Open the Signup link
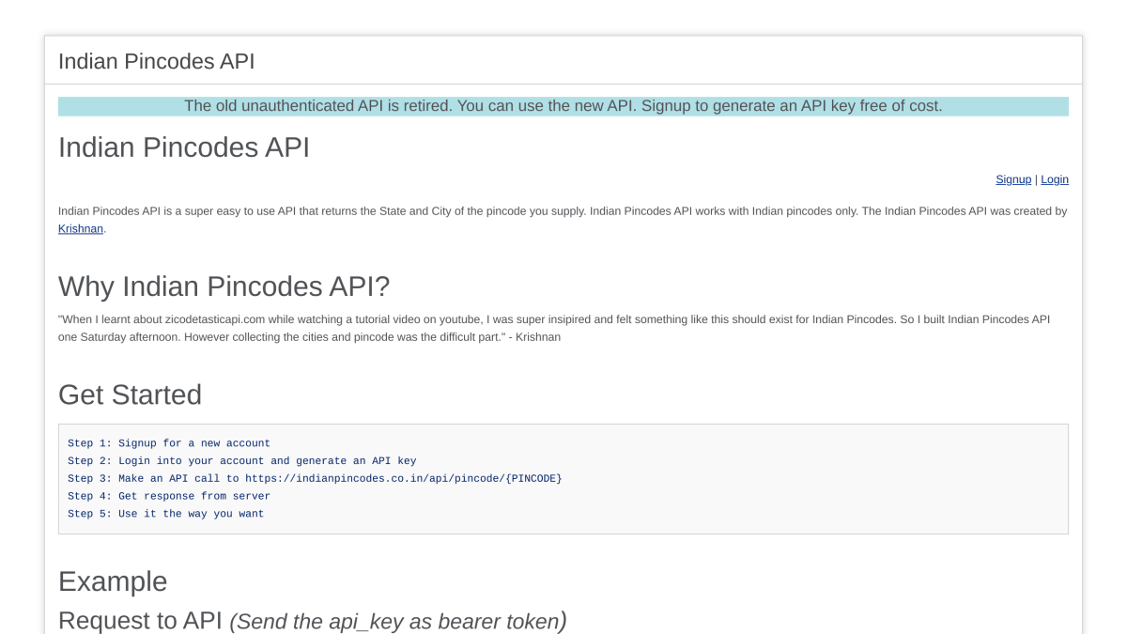This screenshot has height=634, width=1127. pyautogui.click(x=1013, y=179)
